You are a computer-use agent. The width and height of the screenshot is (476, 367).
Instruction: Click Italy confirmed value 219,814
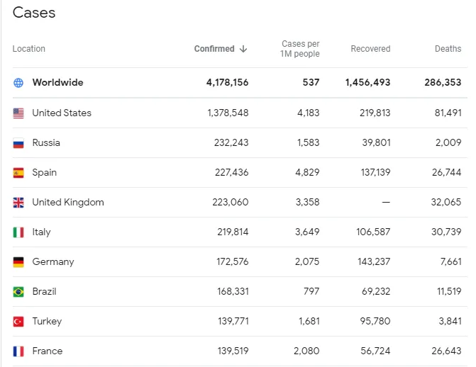point(233,232)
